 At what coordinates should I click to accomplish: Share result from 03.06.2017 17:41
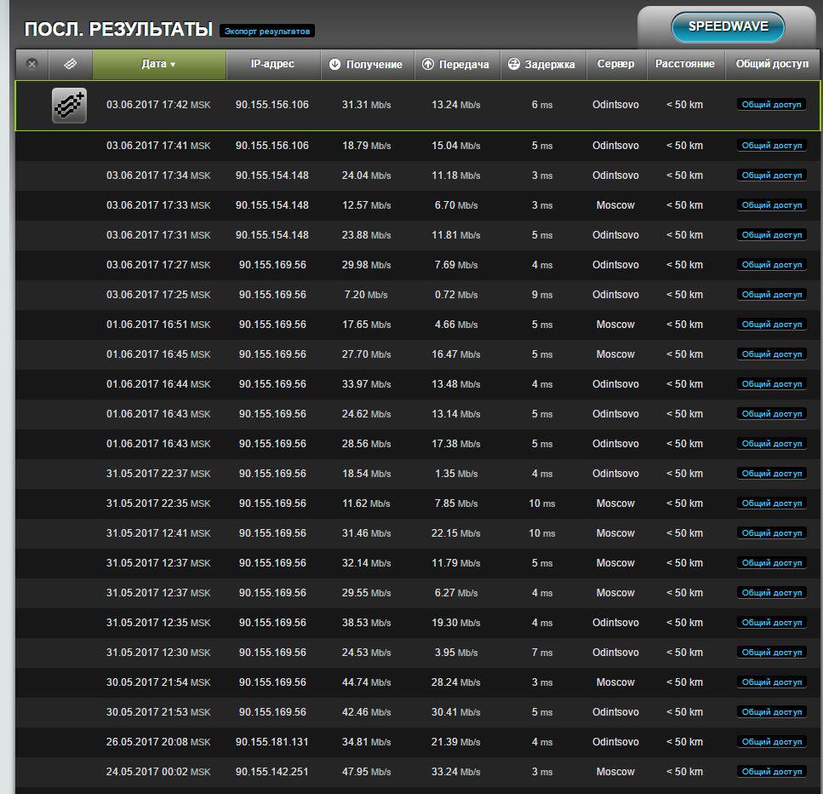pyautogui.click(x=772, y=146)
